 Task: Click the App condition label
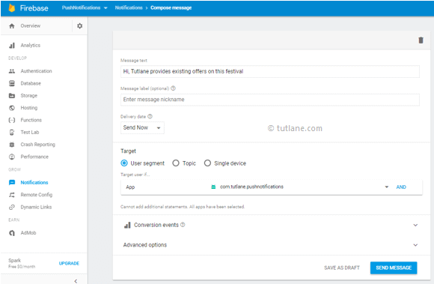(x=130, y=187)
